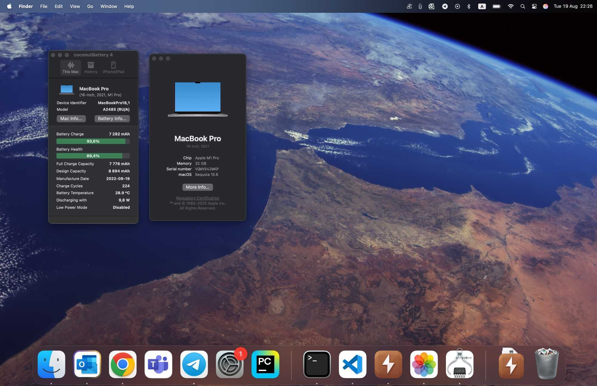Open System Settings with badge
The height and width of the screenshot is (386, 597).
230,364
